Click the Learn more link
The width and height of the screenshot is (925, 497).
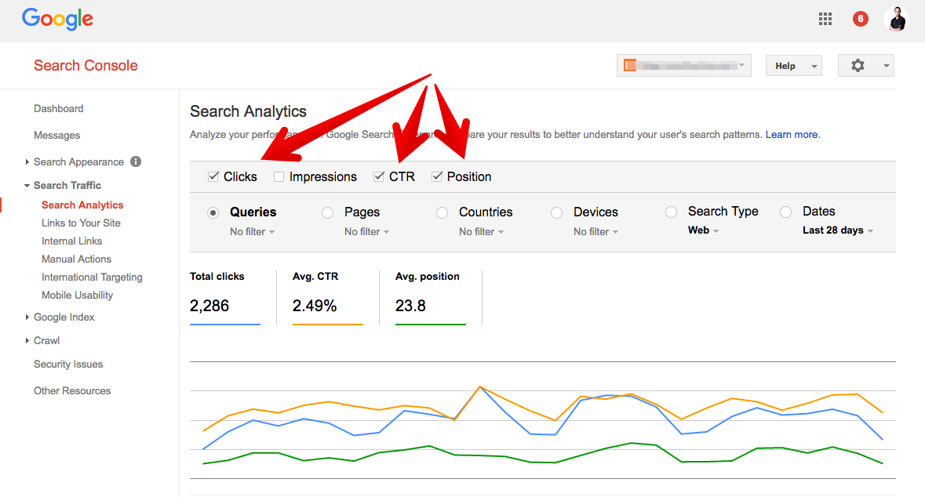click(792, 135)
